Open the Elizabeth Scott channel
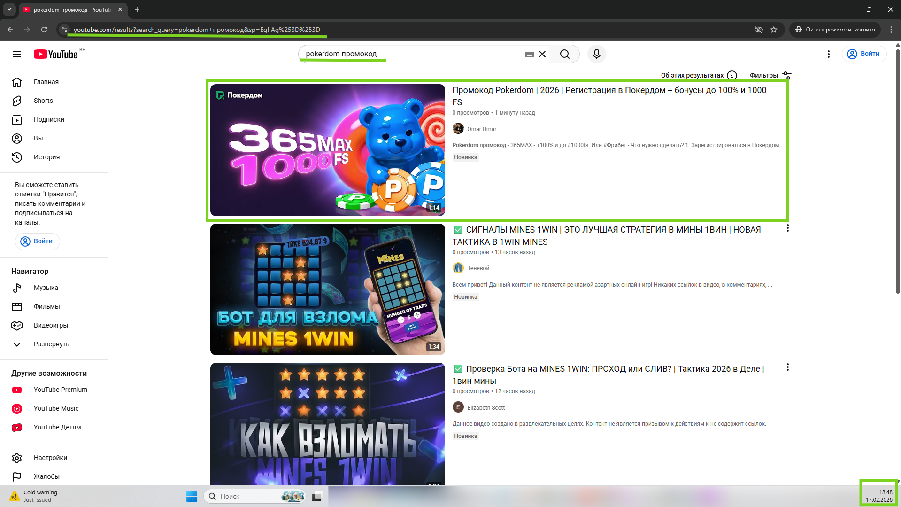This screenshot has width=901, height=507. click(x=486, y=408)
